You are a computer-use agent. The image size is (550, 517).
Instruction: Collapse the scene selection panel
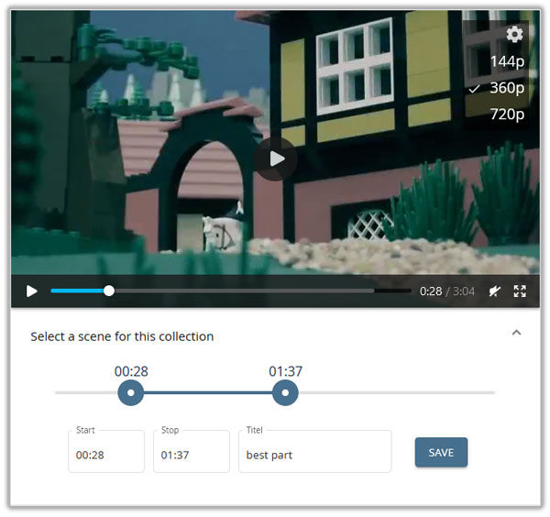(x=516, y=333)
